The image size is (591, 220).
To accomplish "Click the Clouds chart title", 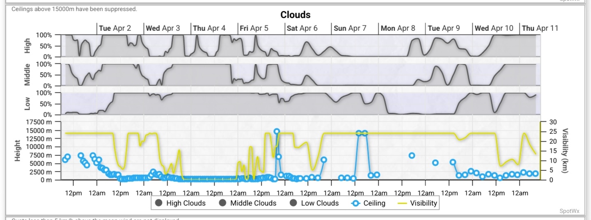I will [x=295, y=15].
